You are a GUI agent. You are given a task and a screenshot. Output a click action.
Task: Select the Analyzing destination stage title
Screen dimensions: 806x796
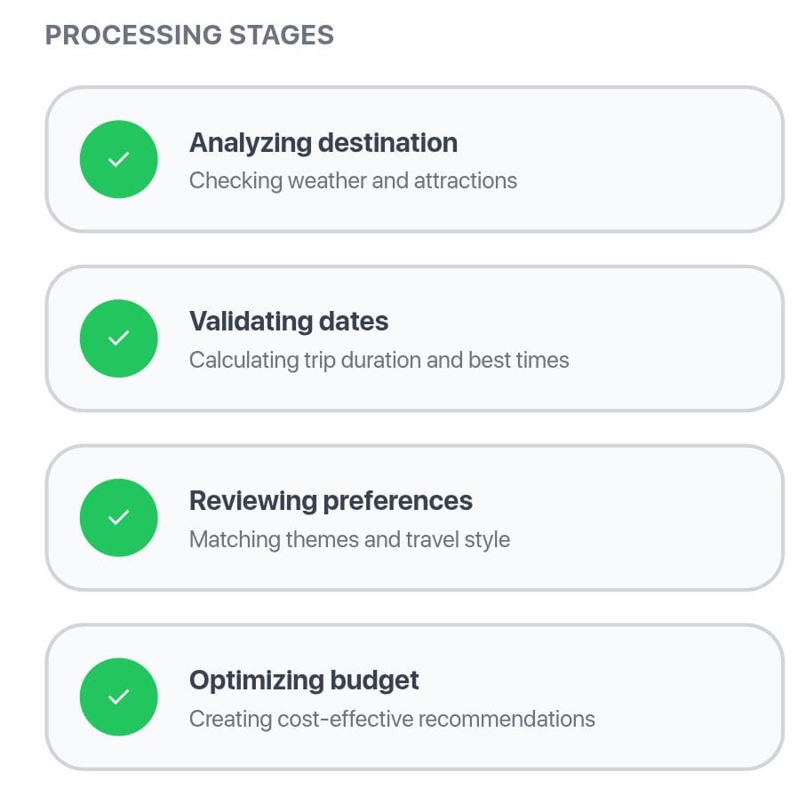[x=323, y=143]
